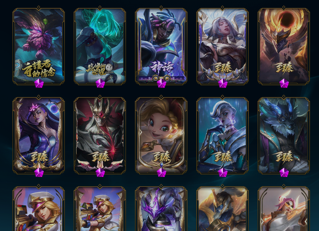Select gem under blonde child skin card

coord(161,172)
